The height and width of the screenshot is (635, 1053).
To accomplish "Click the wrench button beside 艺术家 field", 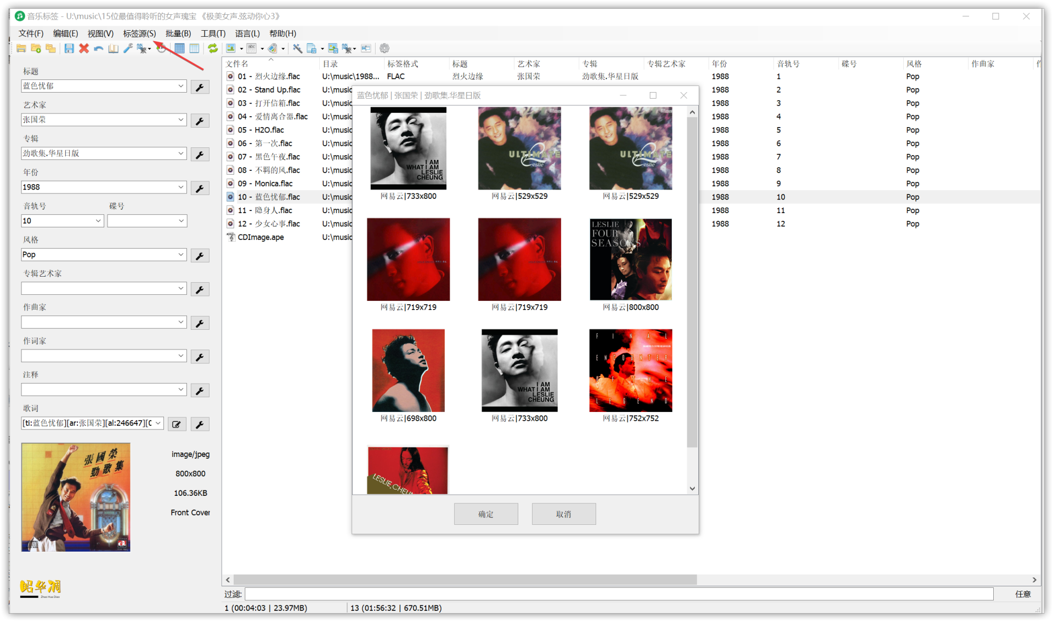I will pos(200,121).
